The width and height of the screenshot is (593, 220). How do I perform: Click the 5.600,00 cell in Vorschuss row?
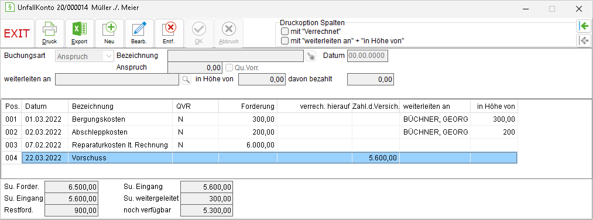pos(376,157)
